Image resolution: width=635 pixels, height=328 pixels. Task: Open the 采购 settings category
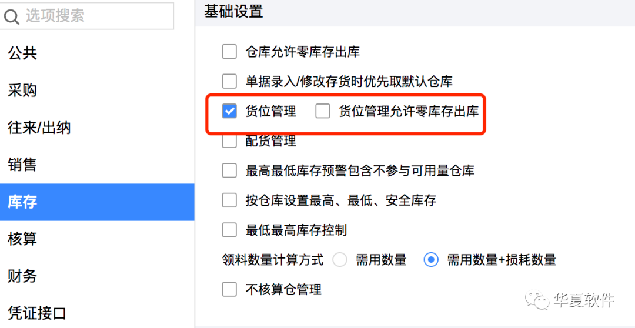pyautogui.click(x=97, y=91)
